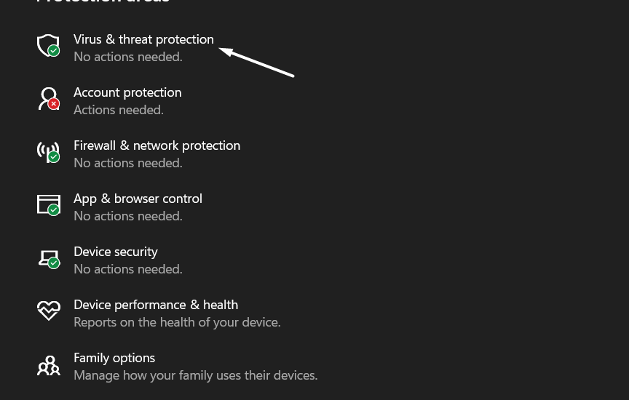Click the Account protection person icon
Image resolution: width=629 pixels, height=400 pixels.
click(48, 98)
